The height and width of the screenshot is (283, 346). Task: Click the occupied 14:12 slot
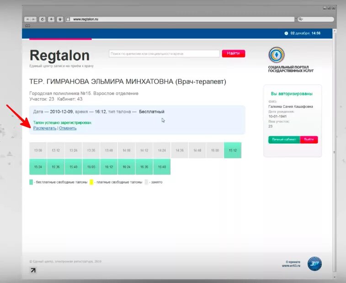144,150
